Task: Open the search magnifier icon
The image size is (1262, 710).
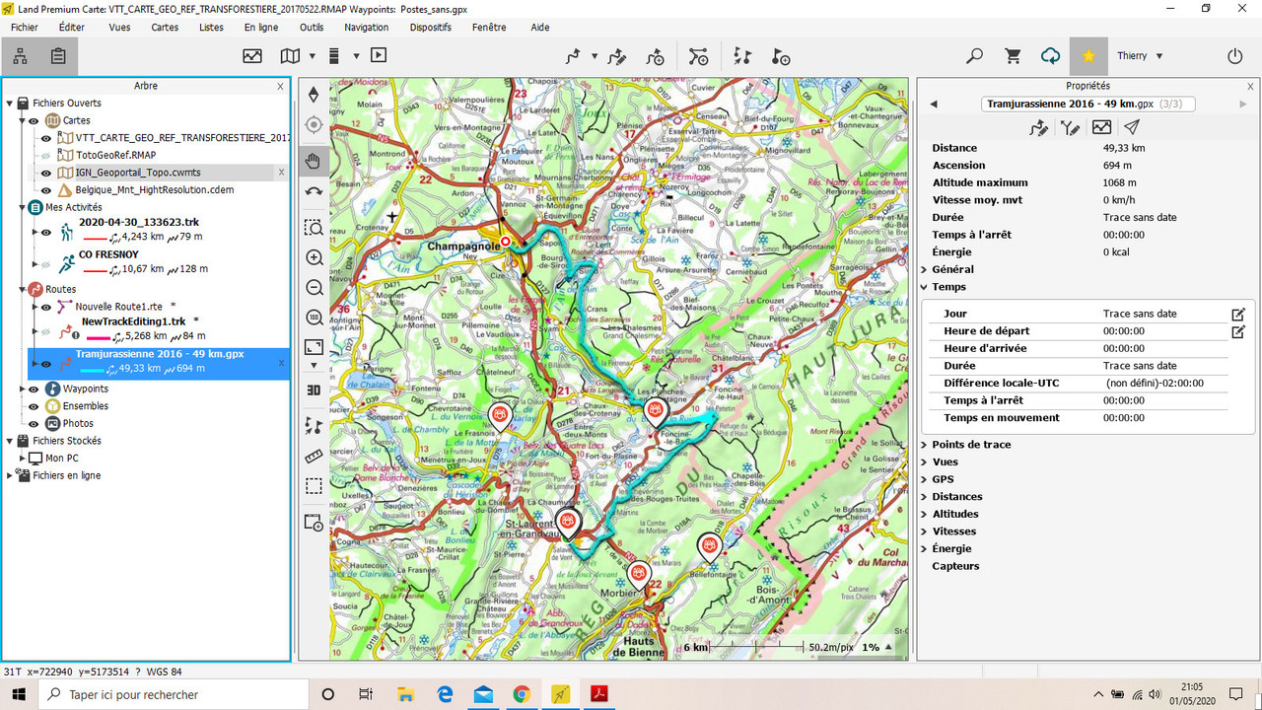Action: point(974,56)
